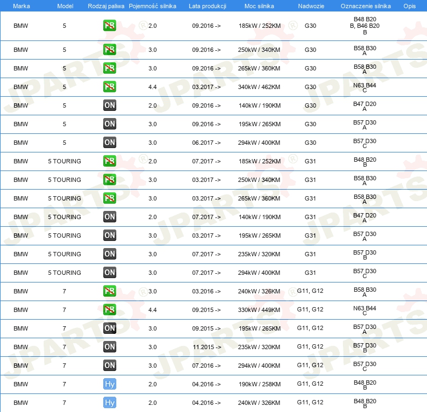This screenshot has width=427, height=412.
Task: Click the Marka column header
Action: [21, 6]
